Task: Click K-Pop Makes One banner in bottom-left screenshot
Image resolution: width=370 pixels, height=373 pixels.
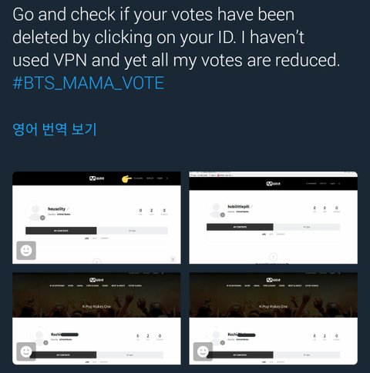Action: [x=96, y=307]
